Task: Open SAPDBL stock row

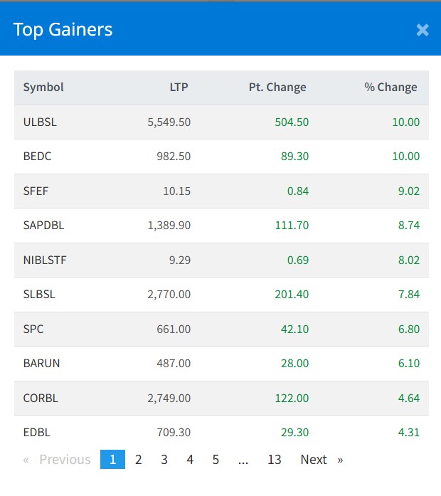Action: click(43, 225)
